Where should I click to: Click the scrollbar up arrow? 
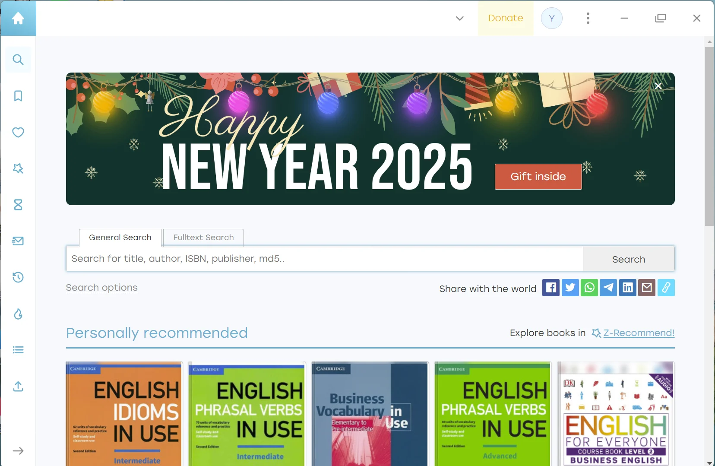tap(709, 42)
